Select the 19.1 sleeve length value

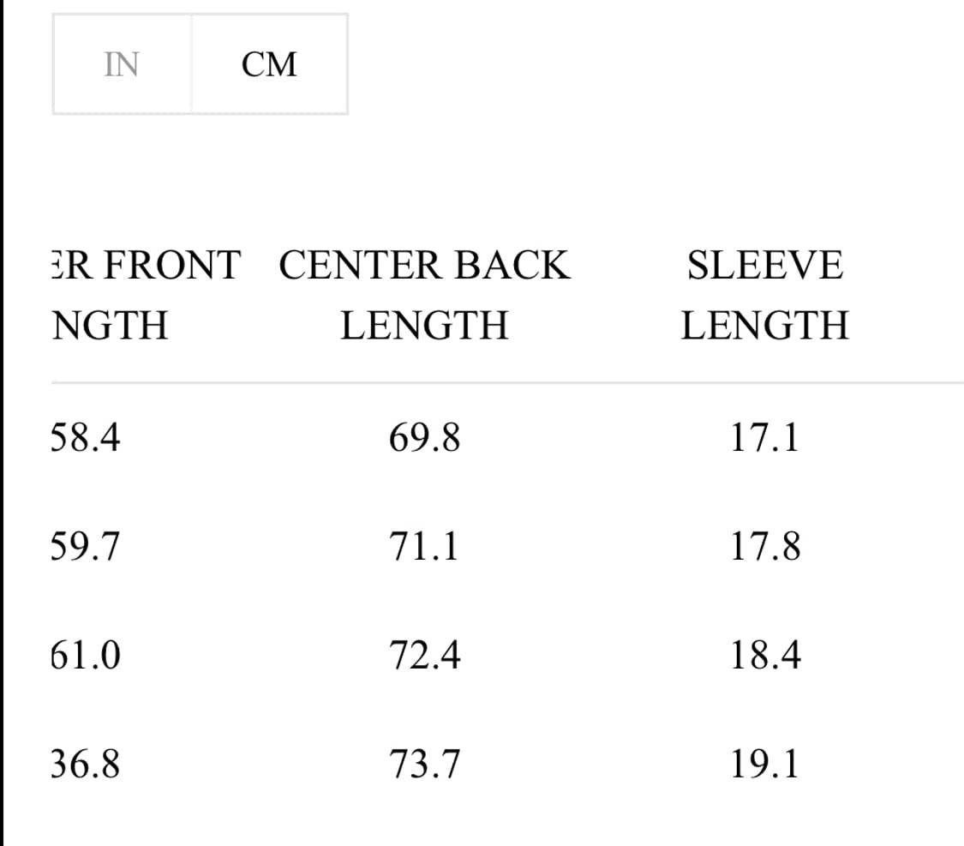[x=764, y=763]
